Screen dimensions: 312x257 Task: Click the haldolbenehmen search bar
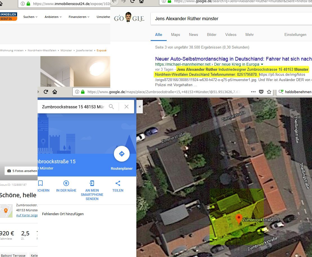tap(294, 92)
